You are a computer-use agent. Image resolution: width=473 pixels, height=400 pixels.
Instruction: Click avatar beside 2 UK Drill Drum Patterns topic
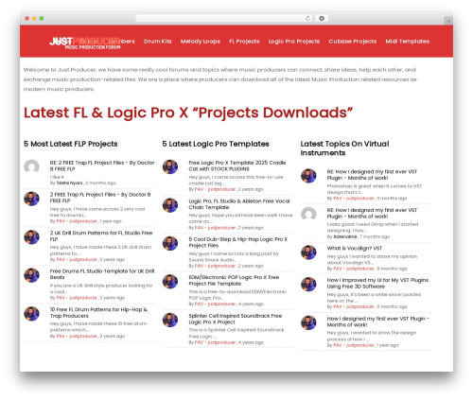pyautogui.click(x=31, y=237)
